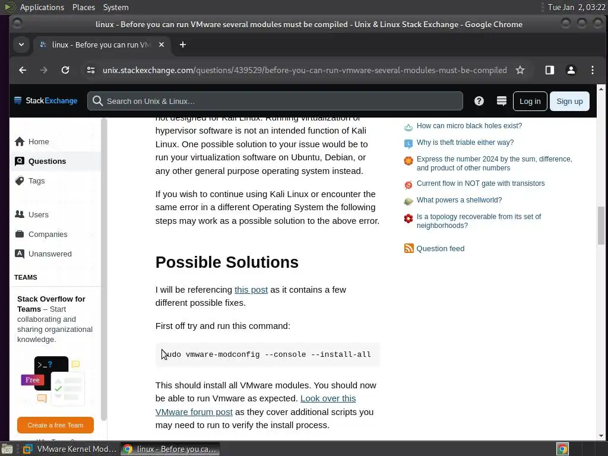This screenshot has height=456, width=608.
Task: Open new tab with plus icon
Action: click(183, 45)
